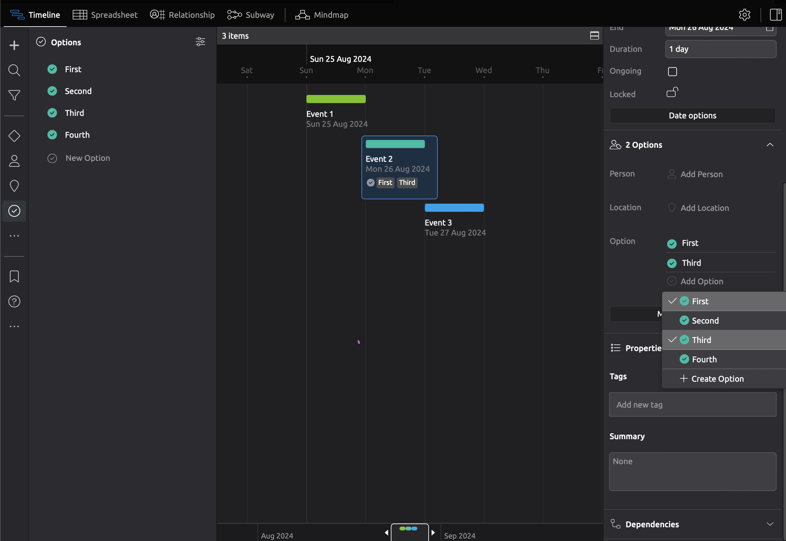Enable the Ongoing checkbox
This screenshot has height=541, width=786.
[672, 71]
